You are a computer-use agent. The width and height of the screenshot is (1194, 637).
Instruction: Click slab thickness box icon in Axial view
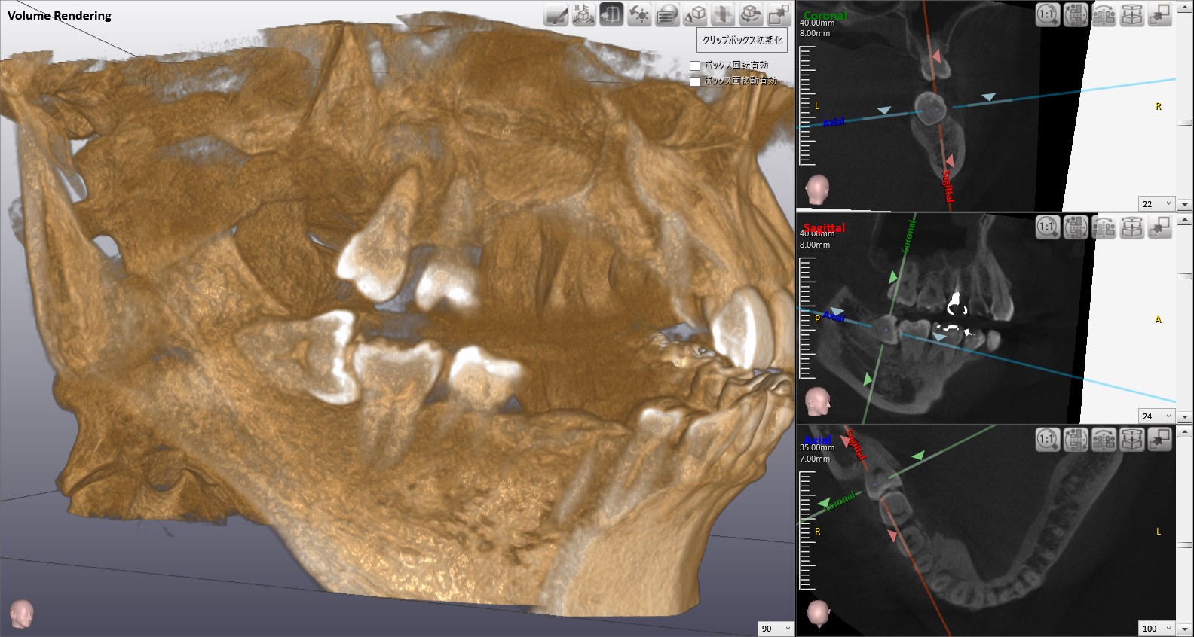(1131, 439)
